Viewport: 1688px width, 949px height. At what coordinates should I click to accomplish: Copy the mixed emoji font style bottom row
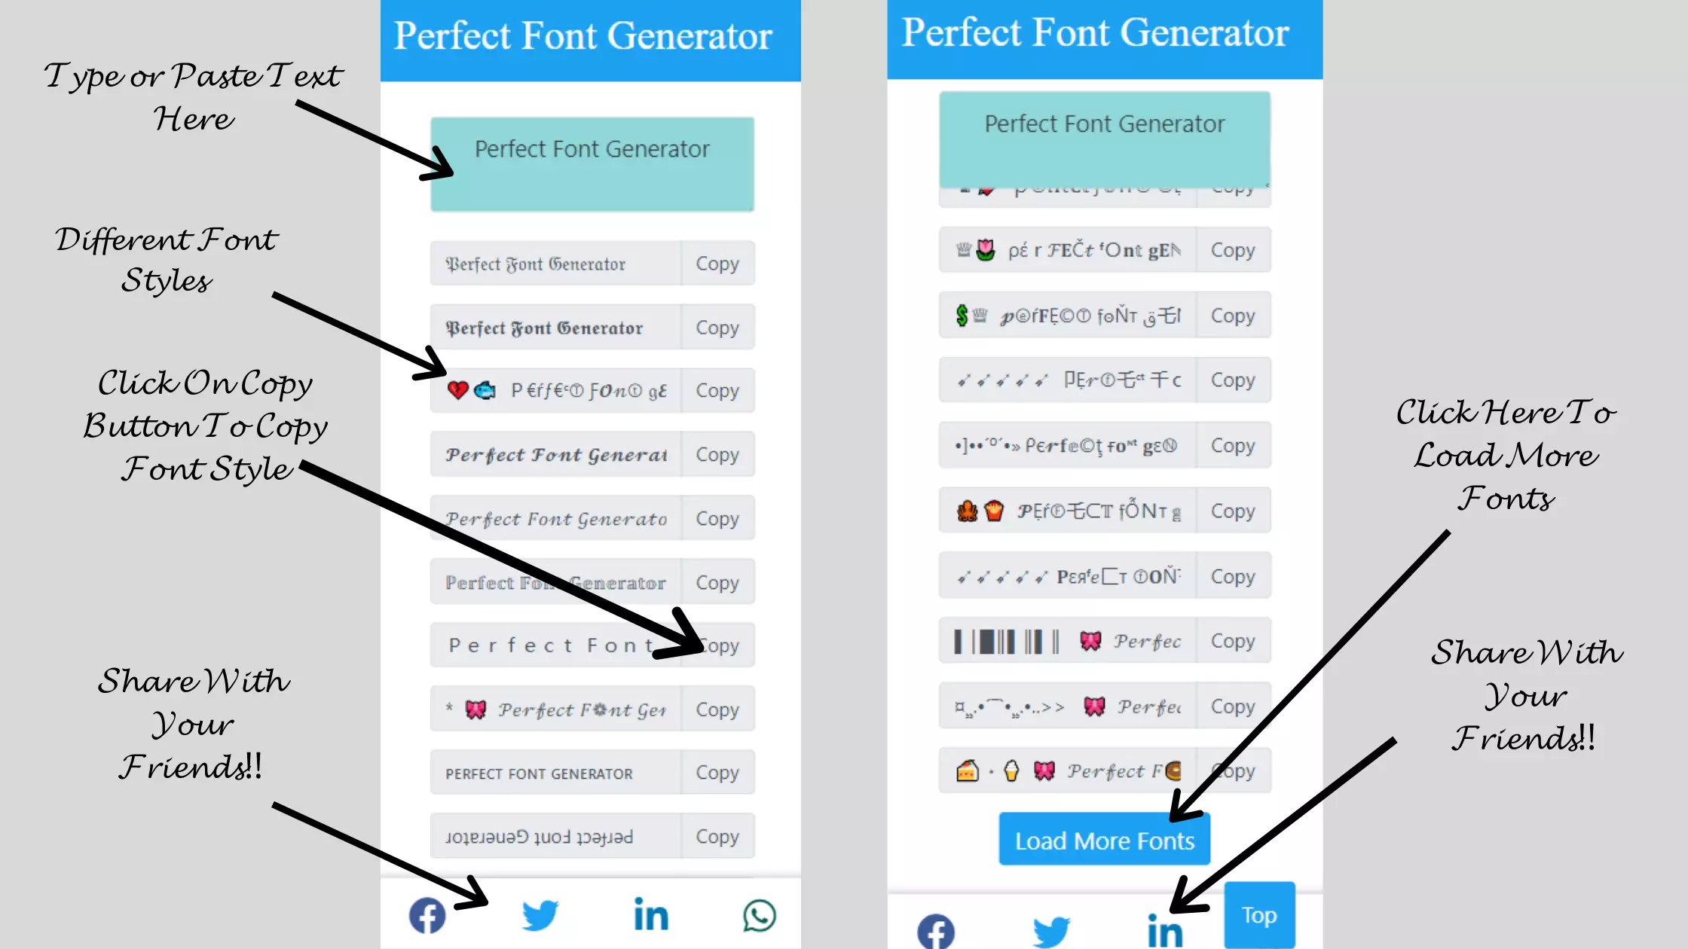pos(1231,770)
